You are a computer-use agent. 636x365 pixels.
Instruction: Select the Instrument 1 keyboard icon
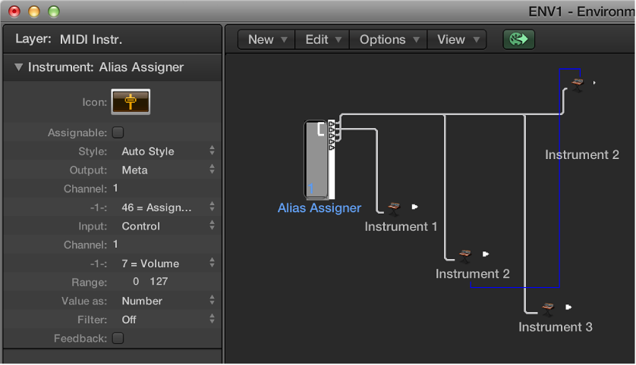tap(394, 209)
